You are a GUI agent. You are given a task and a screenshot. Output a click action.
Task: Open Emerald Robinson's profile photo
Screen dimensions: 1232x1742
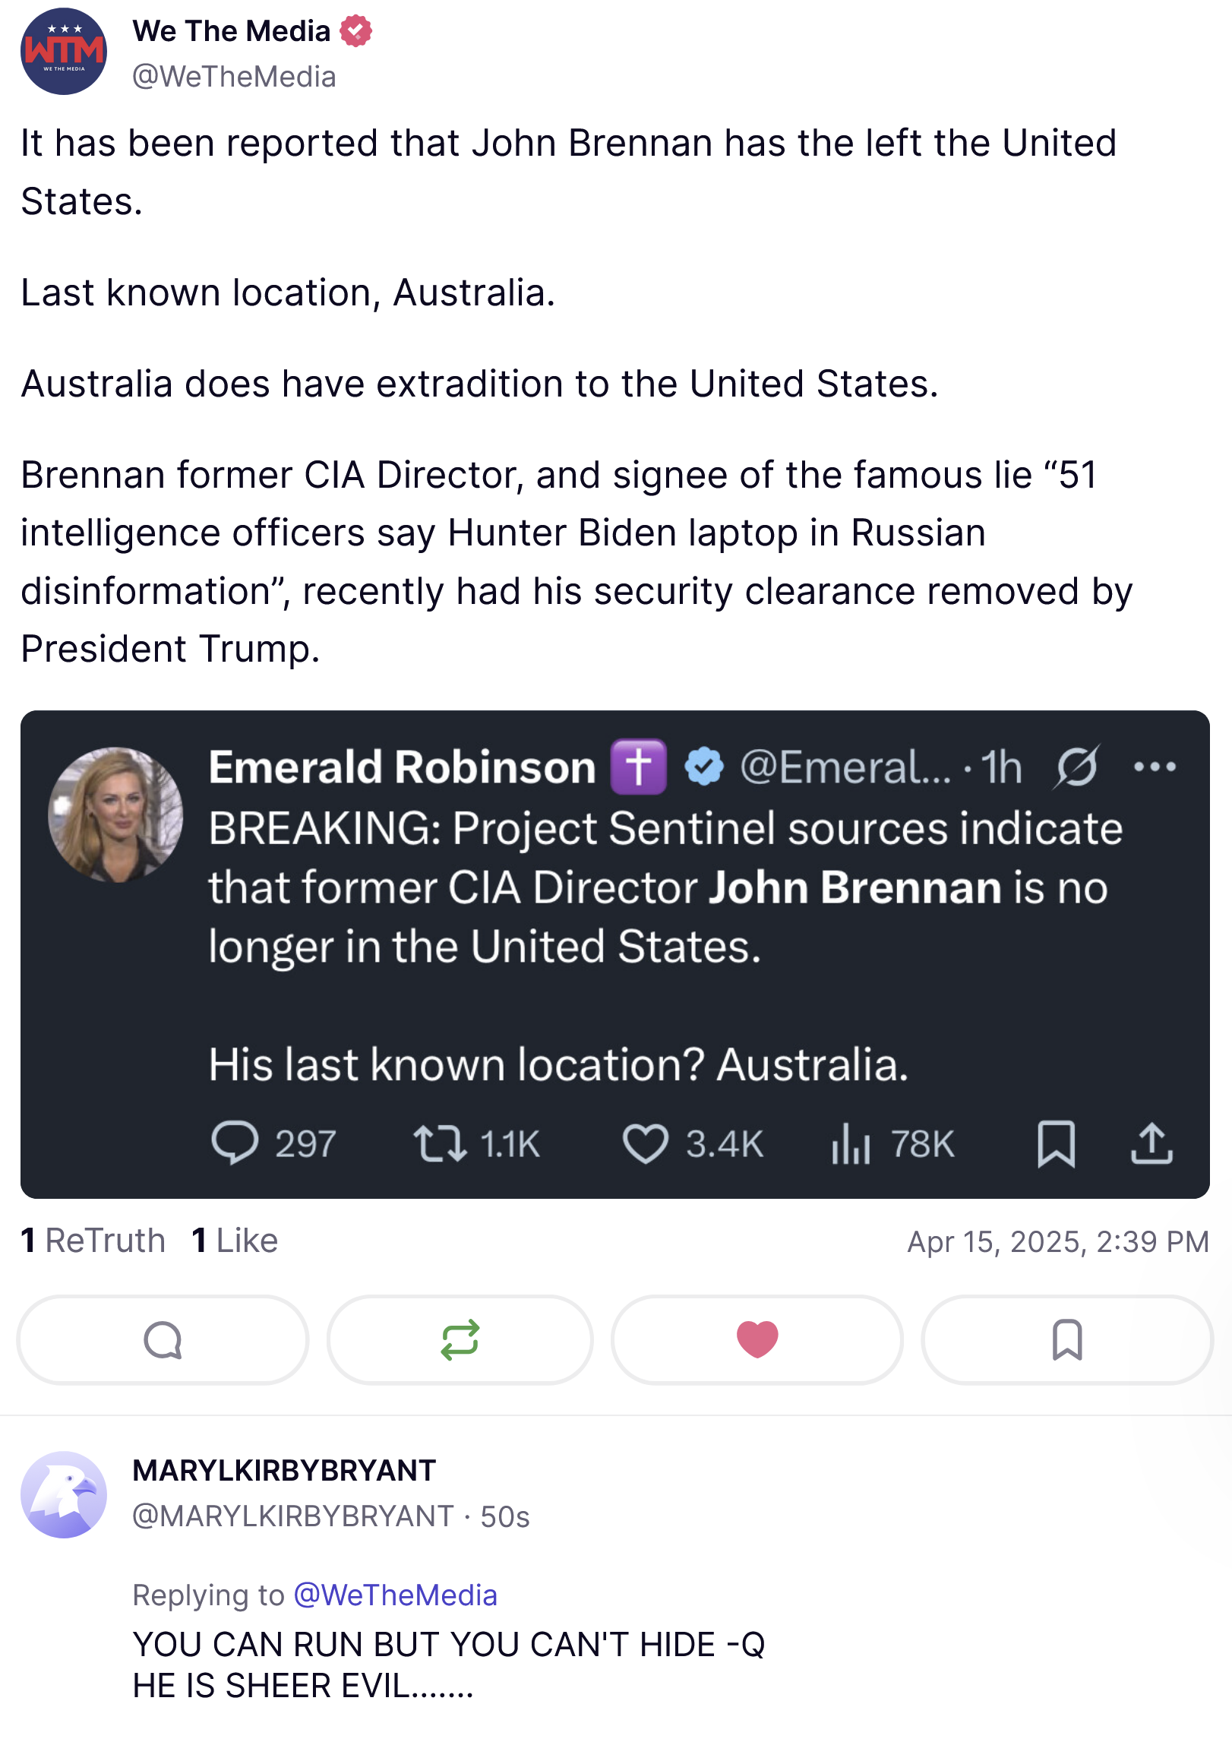pyautogui.click(x=115, y=814)
